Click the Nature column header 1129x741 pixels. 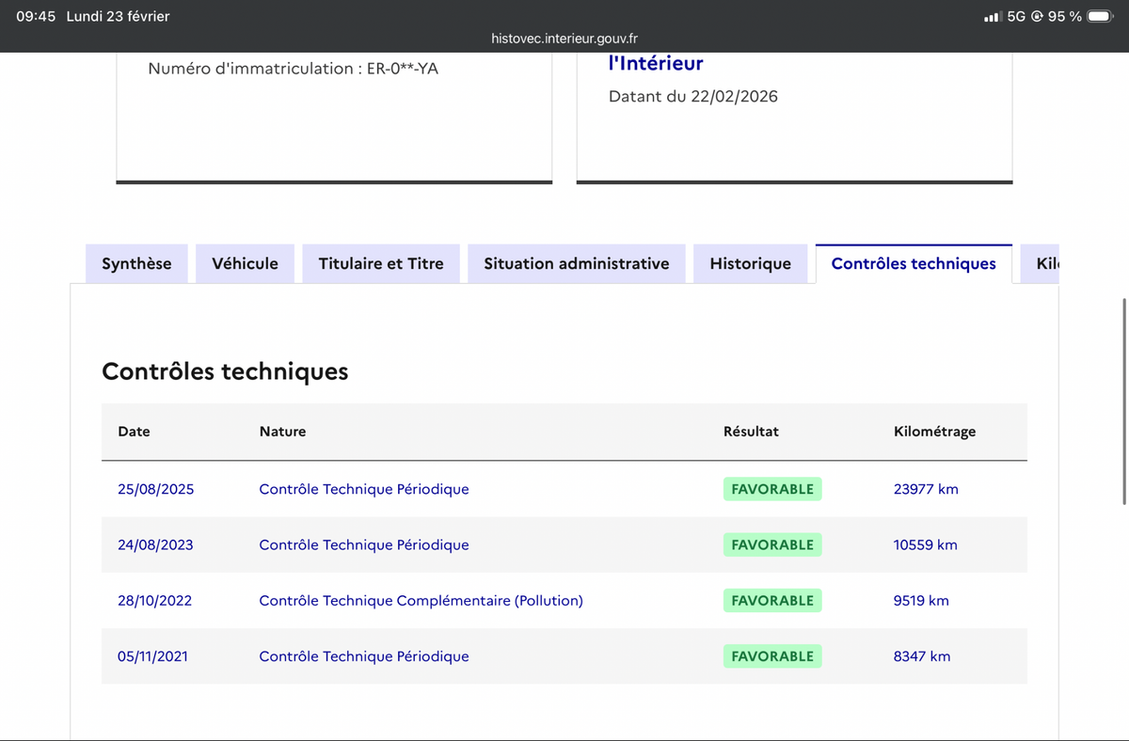(282, 432)
